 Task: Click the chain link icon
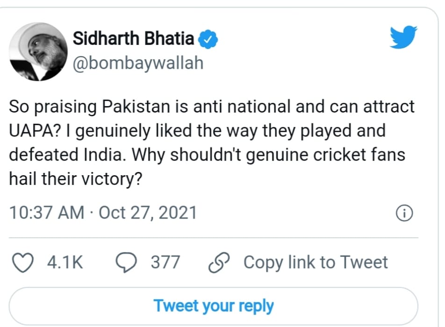pyautogui.click(x=218, y=263)
